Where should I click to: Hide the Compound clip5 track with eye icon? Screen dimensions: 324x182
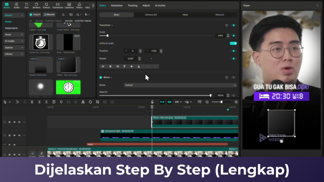(x=14, y=135)
